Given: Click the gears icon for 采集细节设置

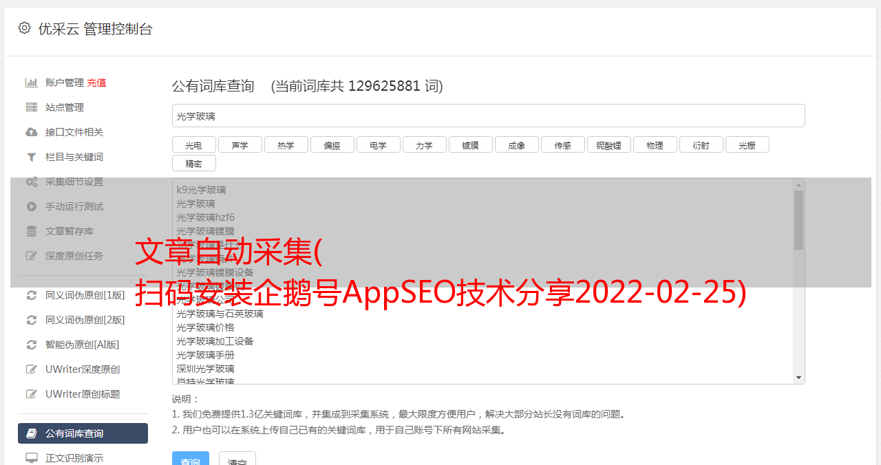Looking at the screenshot, I should pyautogui.click(x=32, y=182).
